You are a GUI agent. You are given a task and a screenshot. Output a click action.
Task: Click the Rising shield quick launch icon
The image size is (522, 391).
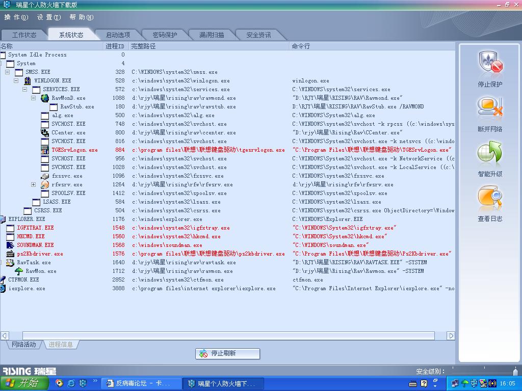pos(83,383)
